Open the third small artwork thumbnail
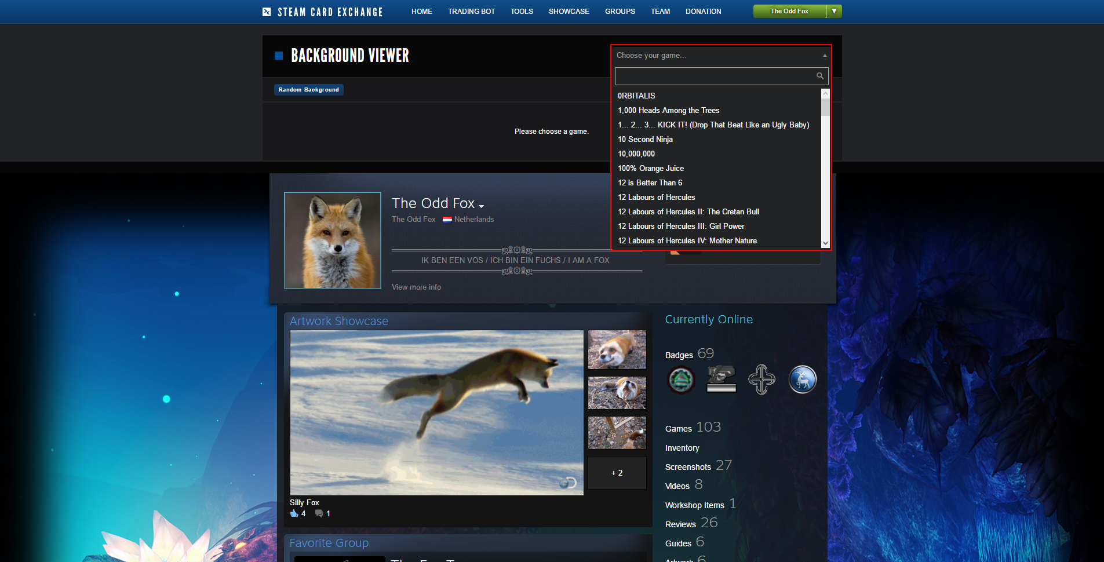 click(617, 433)
